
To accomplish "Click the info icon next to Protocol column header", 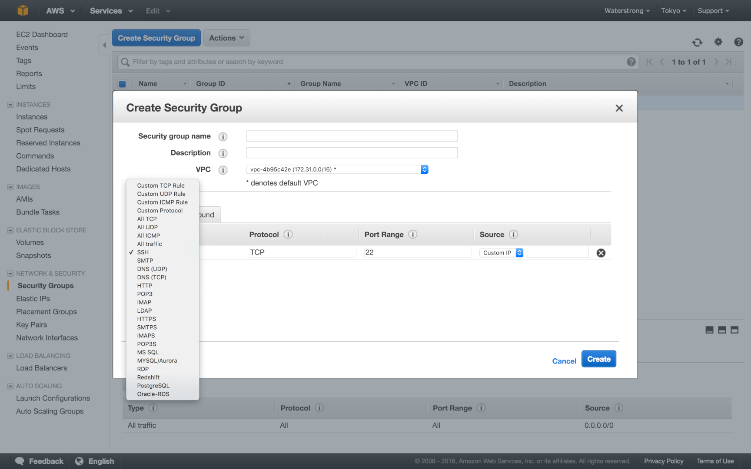I will (288, 234).
